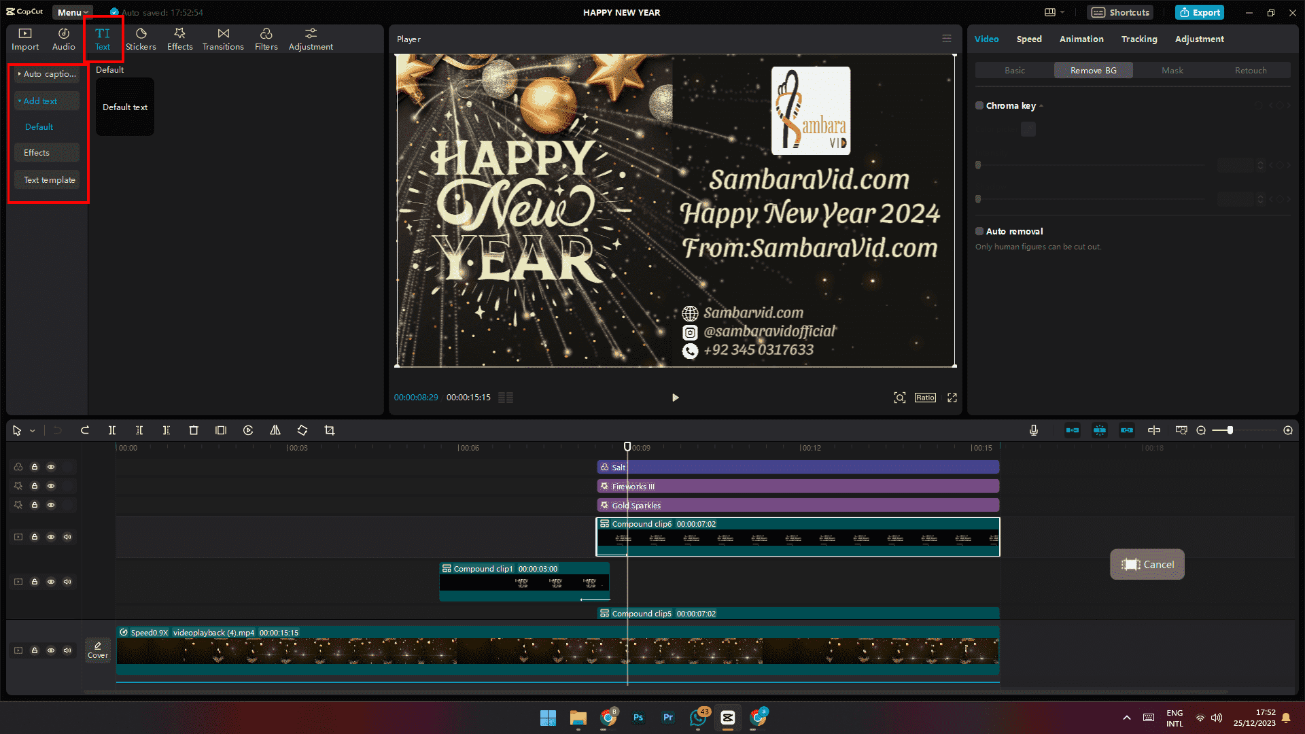The image size is (1305, 734).
Task: Click the Cancel button
Action: click(1147, 564)
